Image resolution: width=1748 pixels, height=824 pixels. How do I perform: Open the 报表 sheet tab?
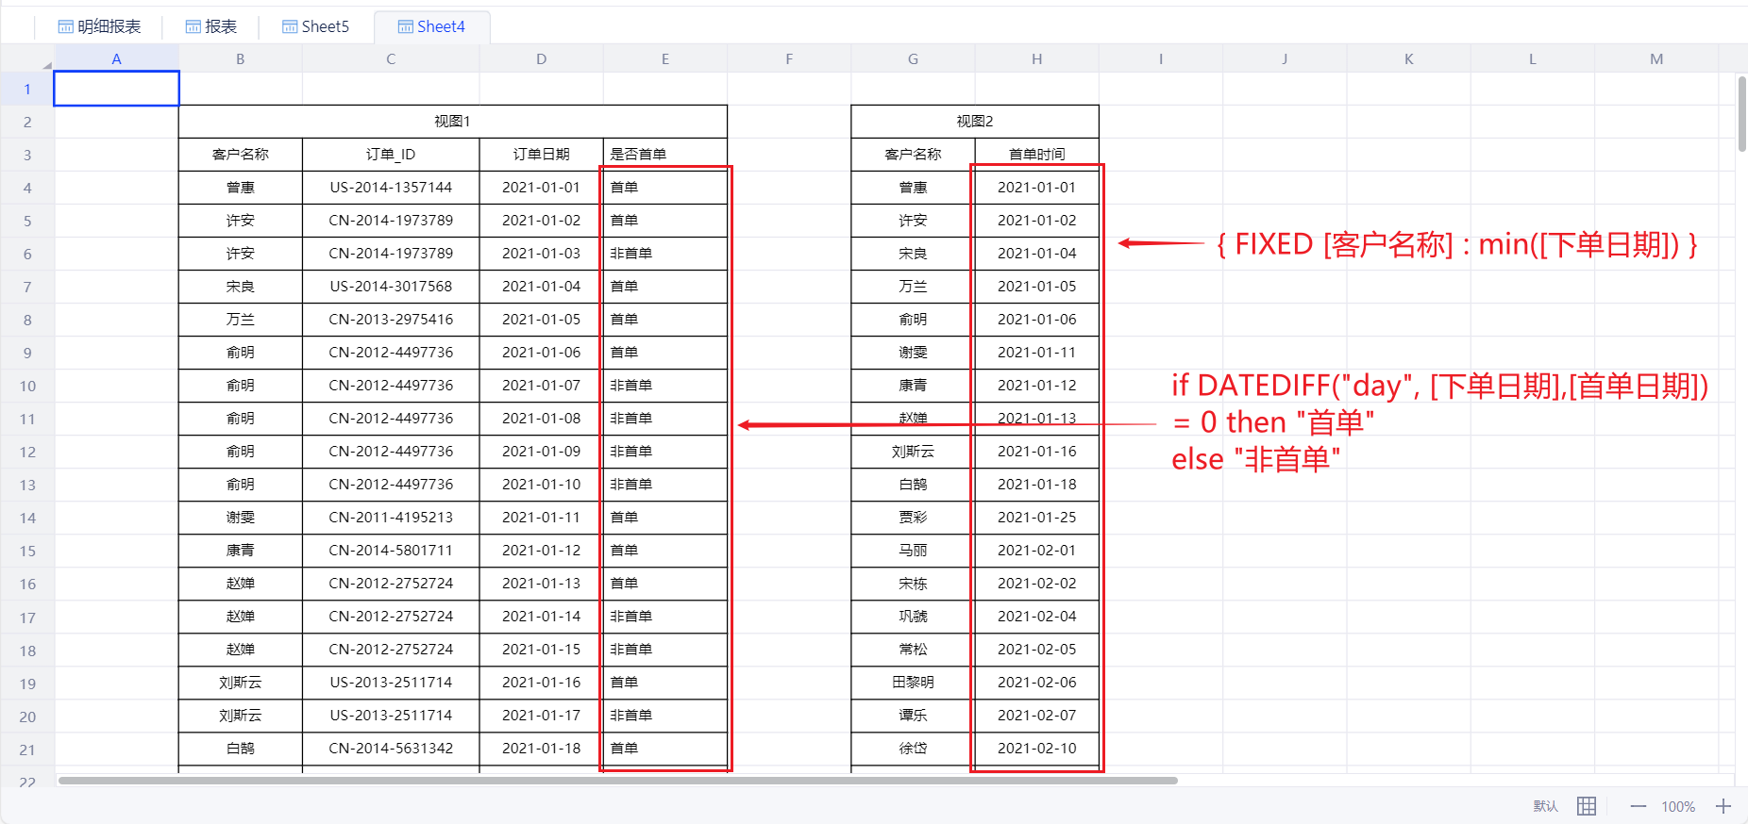click(211, 26)
